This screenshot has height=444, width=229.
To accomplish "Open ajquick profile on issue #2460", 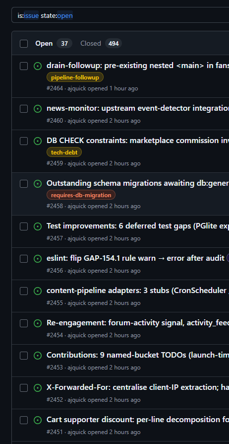I will (77, 121).
